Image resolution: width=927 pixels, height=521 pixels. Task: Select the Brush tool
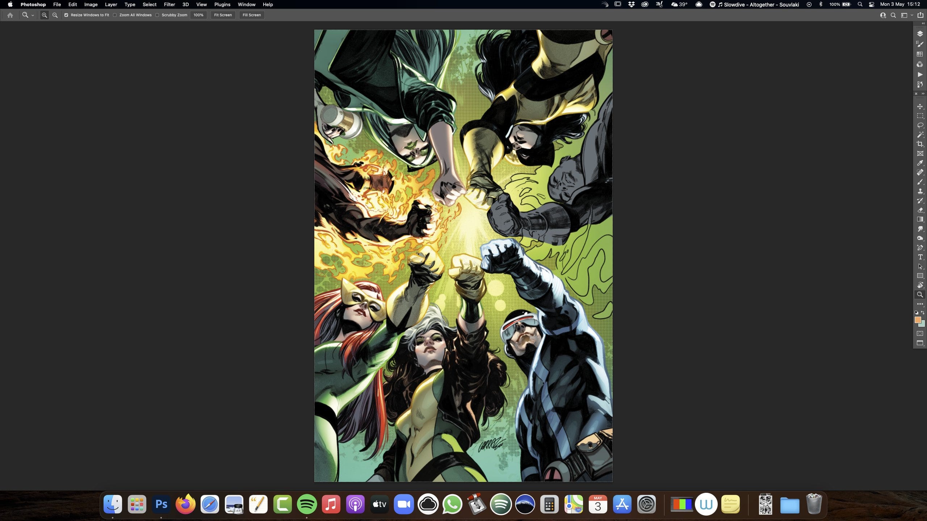[x=920, y=182]
